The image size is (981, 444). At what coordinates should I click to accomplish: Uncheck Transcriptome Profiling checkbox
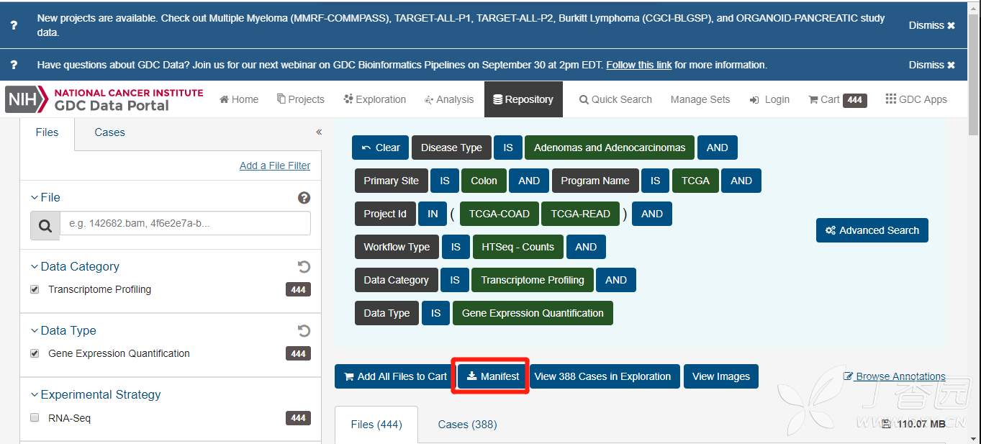[35, 289]
